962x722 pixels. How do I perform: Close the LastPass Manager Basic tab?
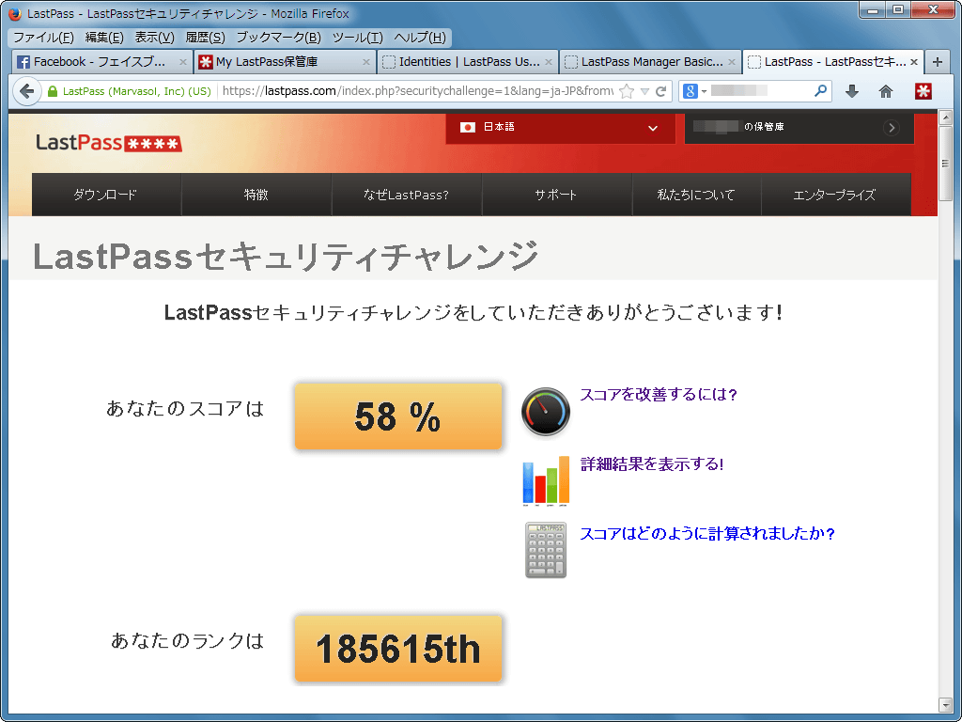(731, 62)
